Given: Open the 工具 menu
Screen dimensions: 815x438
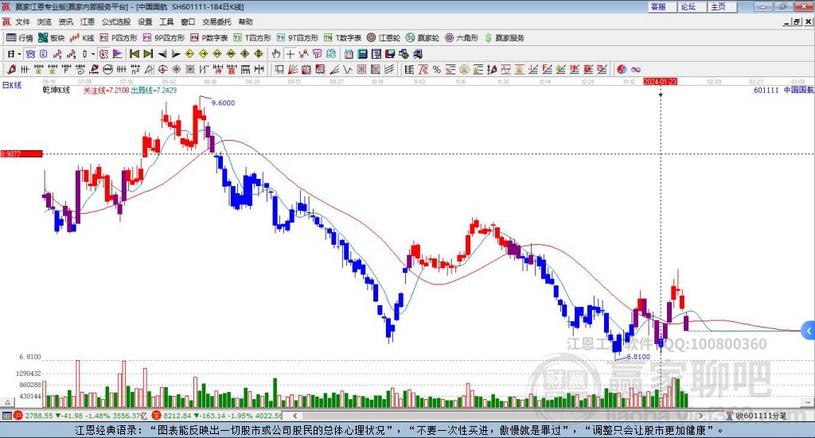Looking at the screenshot, I should click(166, 21).
